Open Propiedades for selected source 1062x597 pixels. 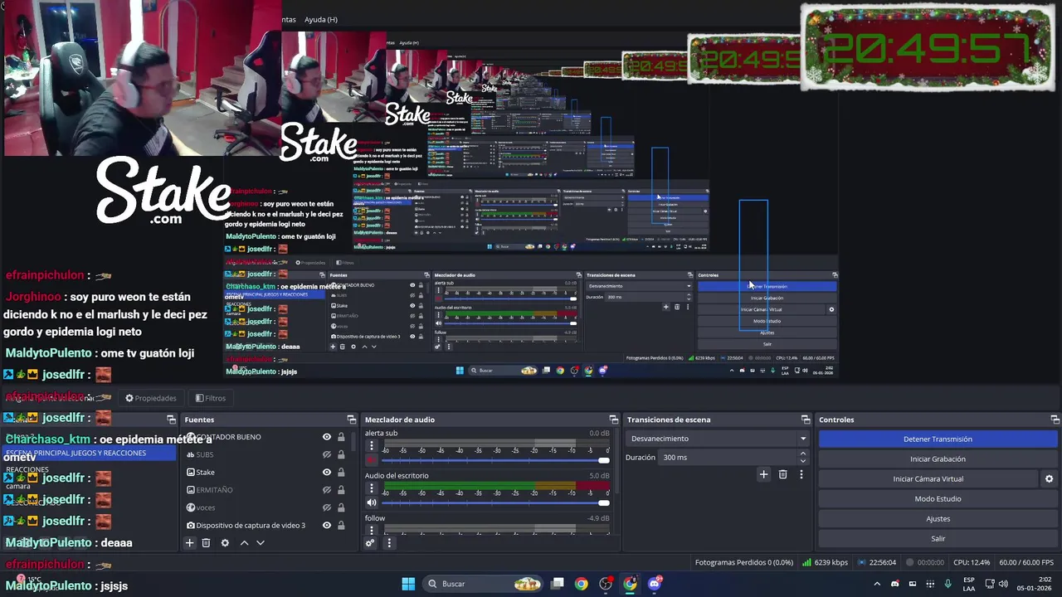(151, 398)
